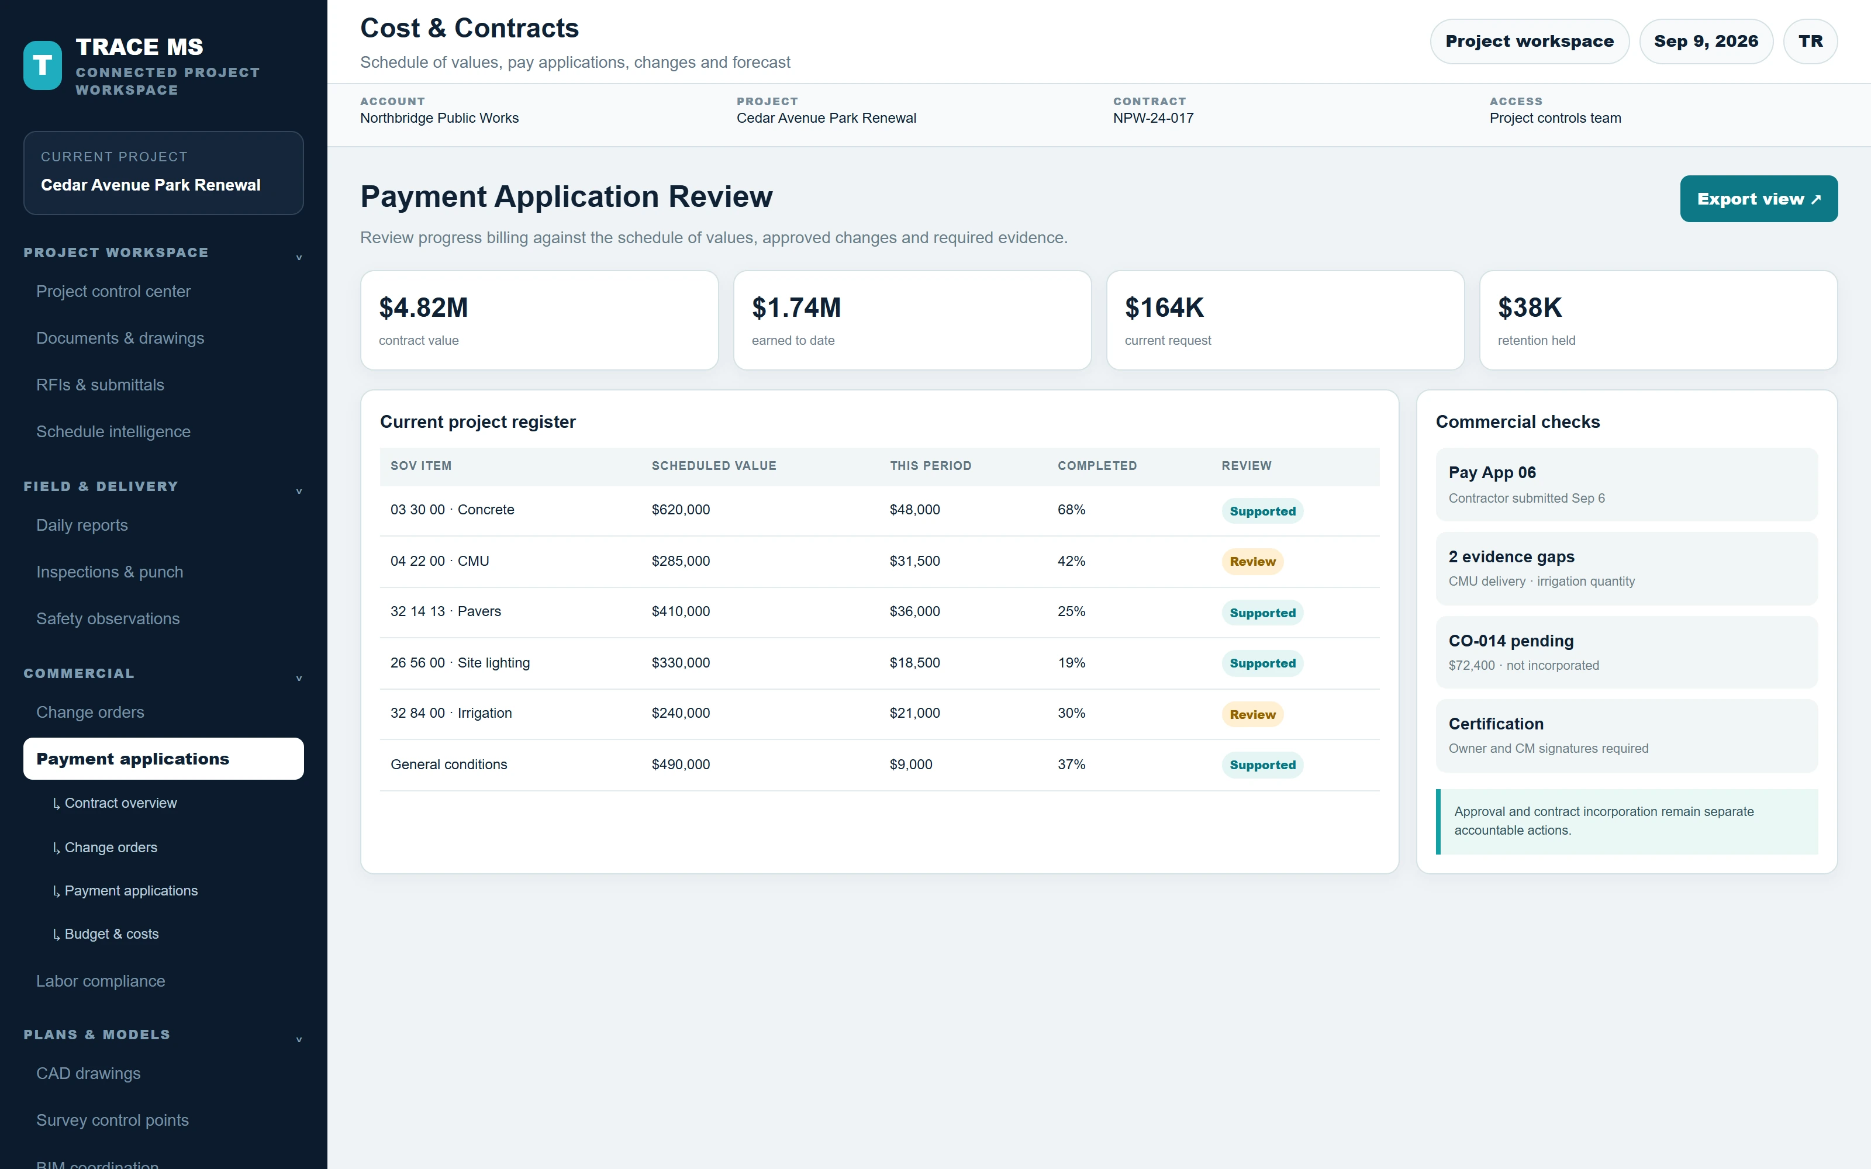This screenshot has width=1871, height=1169.
Task: Open the CO-014 pending card
Action: point(1627,652)
